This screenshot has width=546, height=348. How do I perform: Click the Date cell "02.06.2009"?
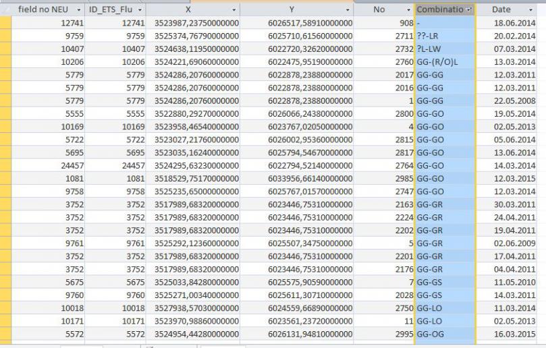(x=507, y=243)
